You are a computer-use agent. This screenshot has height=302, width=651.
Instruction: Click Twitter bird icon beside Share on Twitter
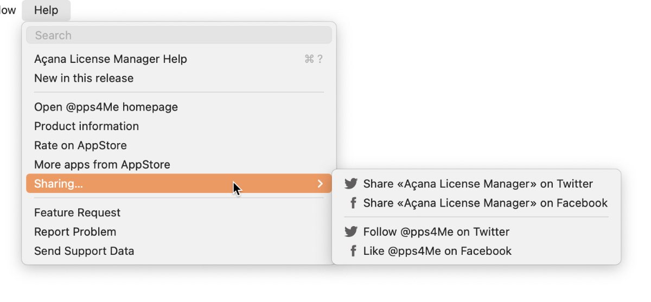tap(351, 184)
